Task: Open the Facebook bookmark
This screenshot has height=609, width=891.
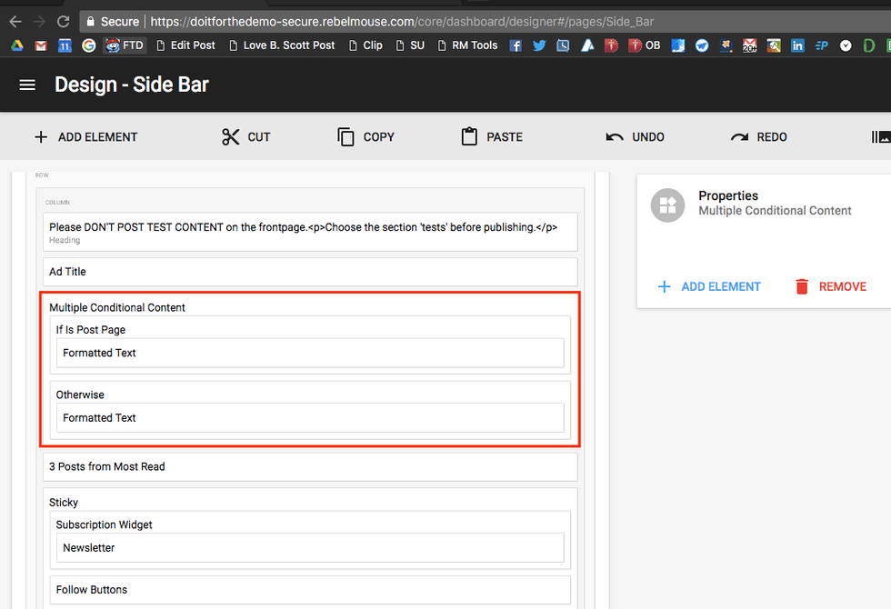Action: (x=516, y=45)
